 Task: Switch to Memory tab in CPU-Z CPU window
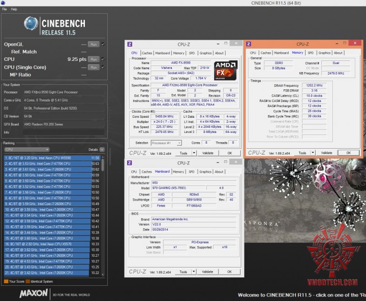(178, 53)
